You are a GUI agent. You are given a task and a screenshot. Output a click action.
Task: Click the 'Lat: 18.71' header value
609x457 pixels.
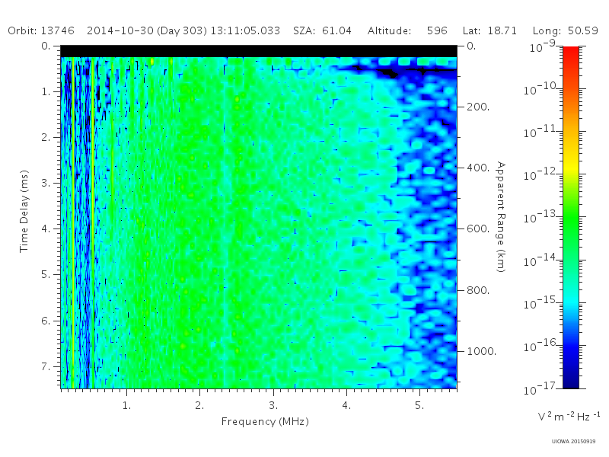(x=489, y=30)
